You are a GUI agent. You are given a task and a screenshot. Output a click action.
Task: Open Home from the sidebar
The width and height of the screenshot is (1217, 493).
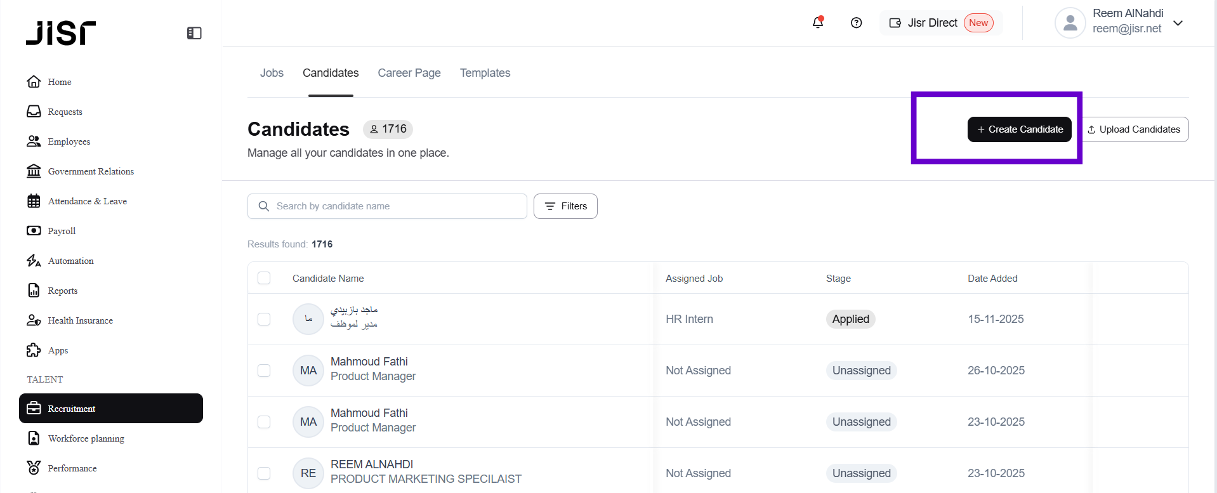pyautogui.click(x=59, y=82)
